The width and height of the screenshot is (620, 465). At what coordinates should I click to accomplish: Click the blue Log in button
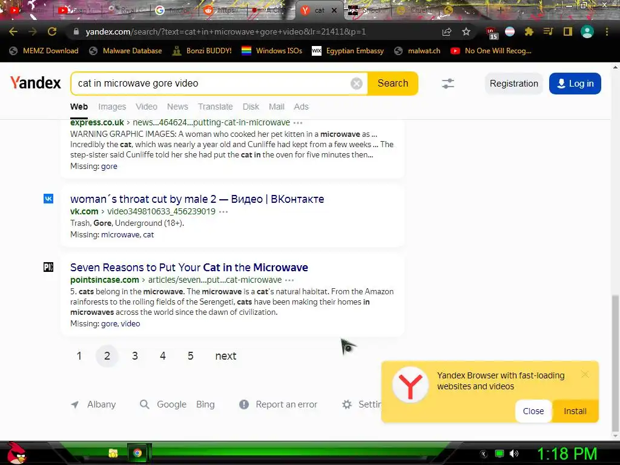click(575, 84)
